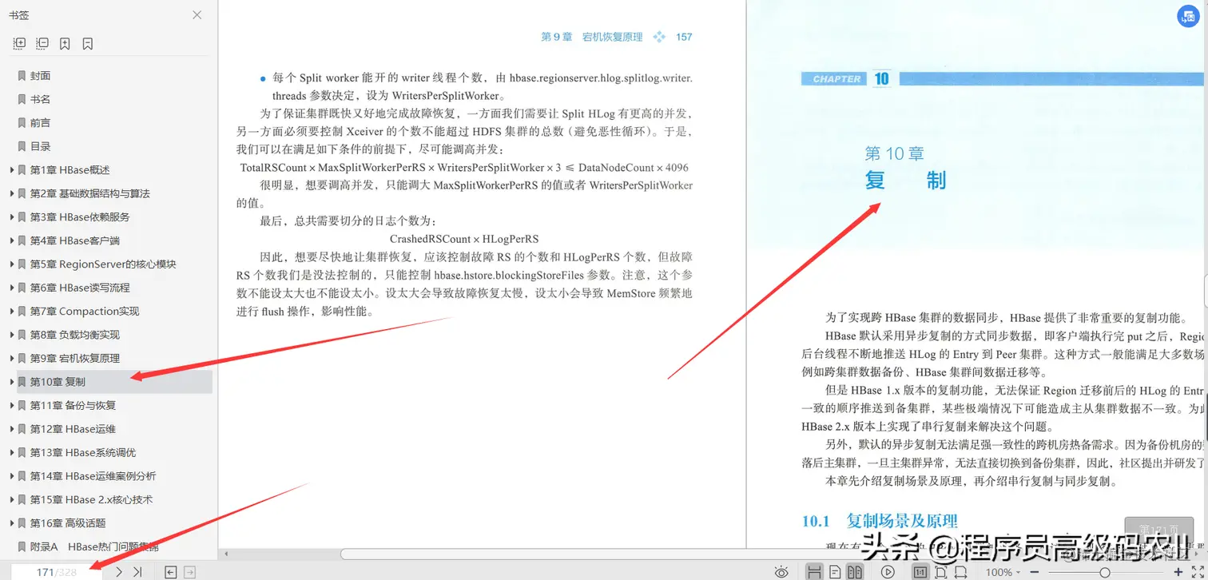Toggle the eye-protection reading mode
The width and height of the screenshot is (1208, 580).
point(783,571)
